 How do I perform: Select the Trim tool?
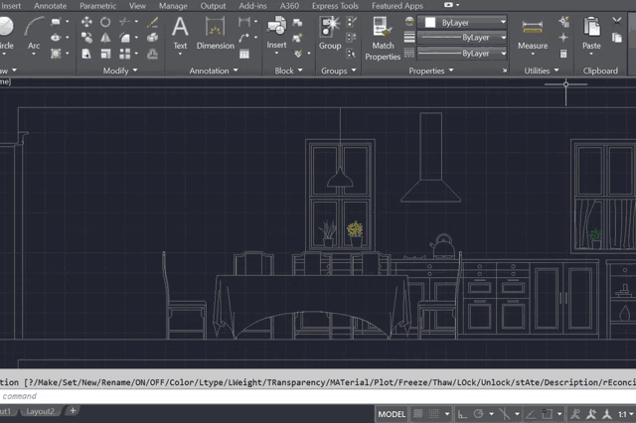coord(125,22)
